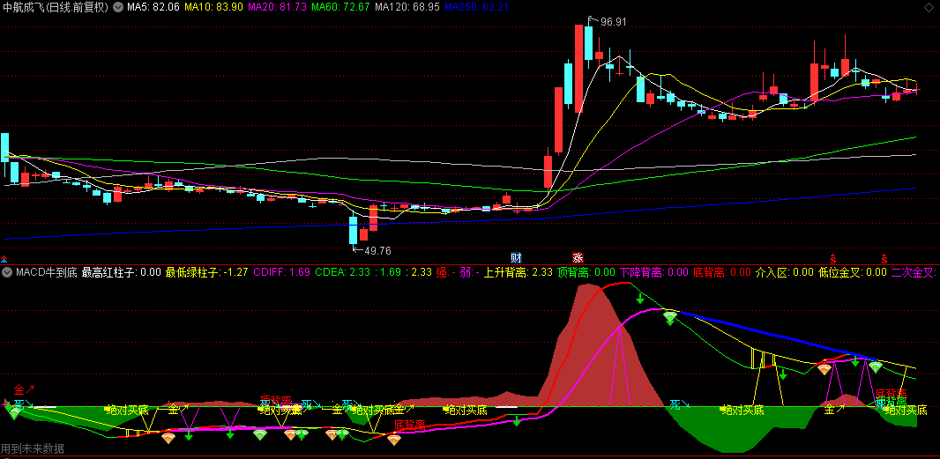This screenshot has height=459, width=940.
Task: Click the MACD牛到底 indicator name
Action: (47, 273)
